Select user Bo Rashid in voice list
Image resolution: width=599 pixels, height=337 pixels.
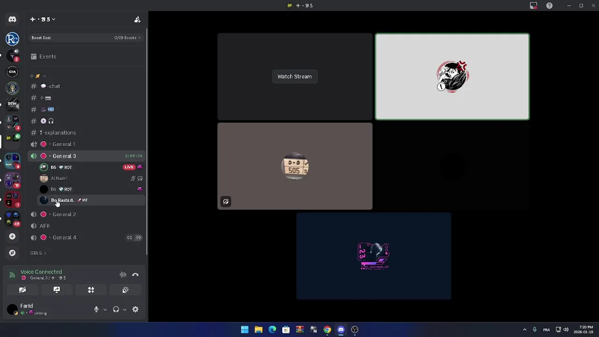[x=91, y=200]
